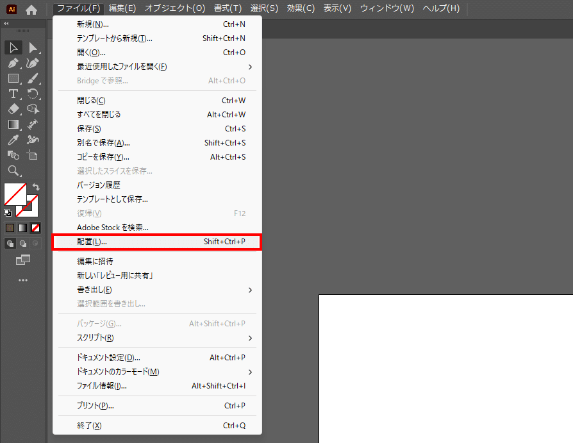Enable Draw Behind mode
The width and height of the screenshot is (573, 443).
pyautogui.click(x=22, y=244)
